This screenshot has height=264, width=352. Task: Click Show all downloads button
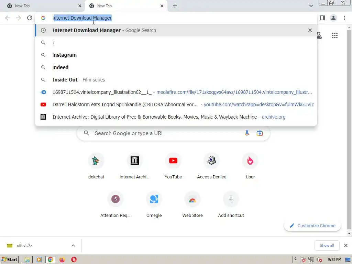(327, 245)
